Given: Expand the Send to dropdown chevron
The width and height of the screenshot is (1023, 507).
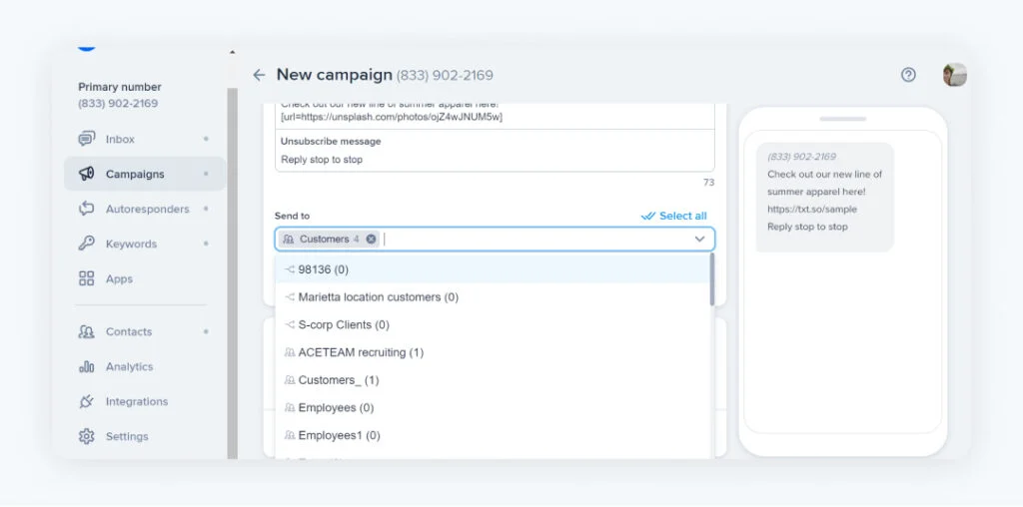Looking at the screenshot, I should (x=699, y=240).
